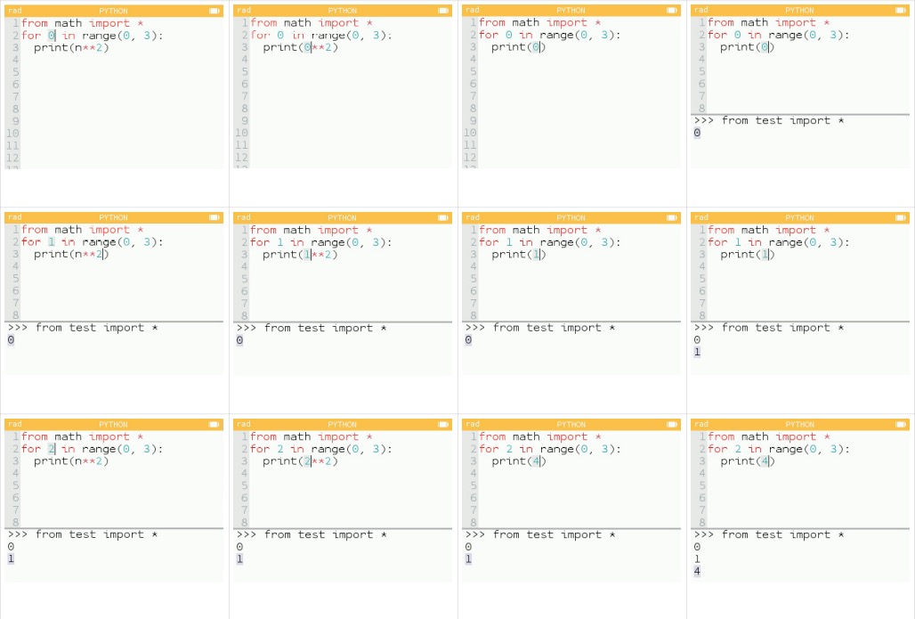Click 'from math import *' on print(0**2) screen

pos(312,23)
